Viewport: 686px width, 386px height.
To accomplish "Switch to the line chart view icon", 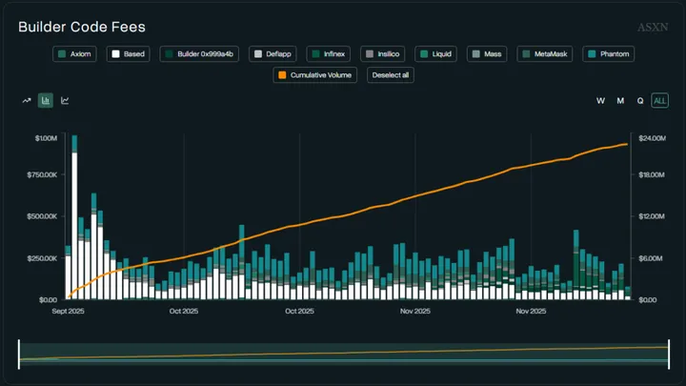I will (27, 100).
